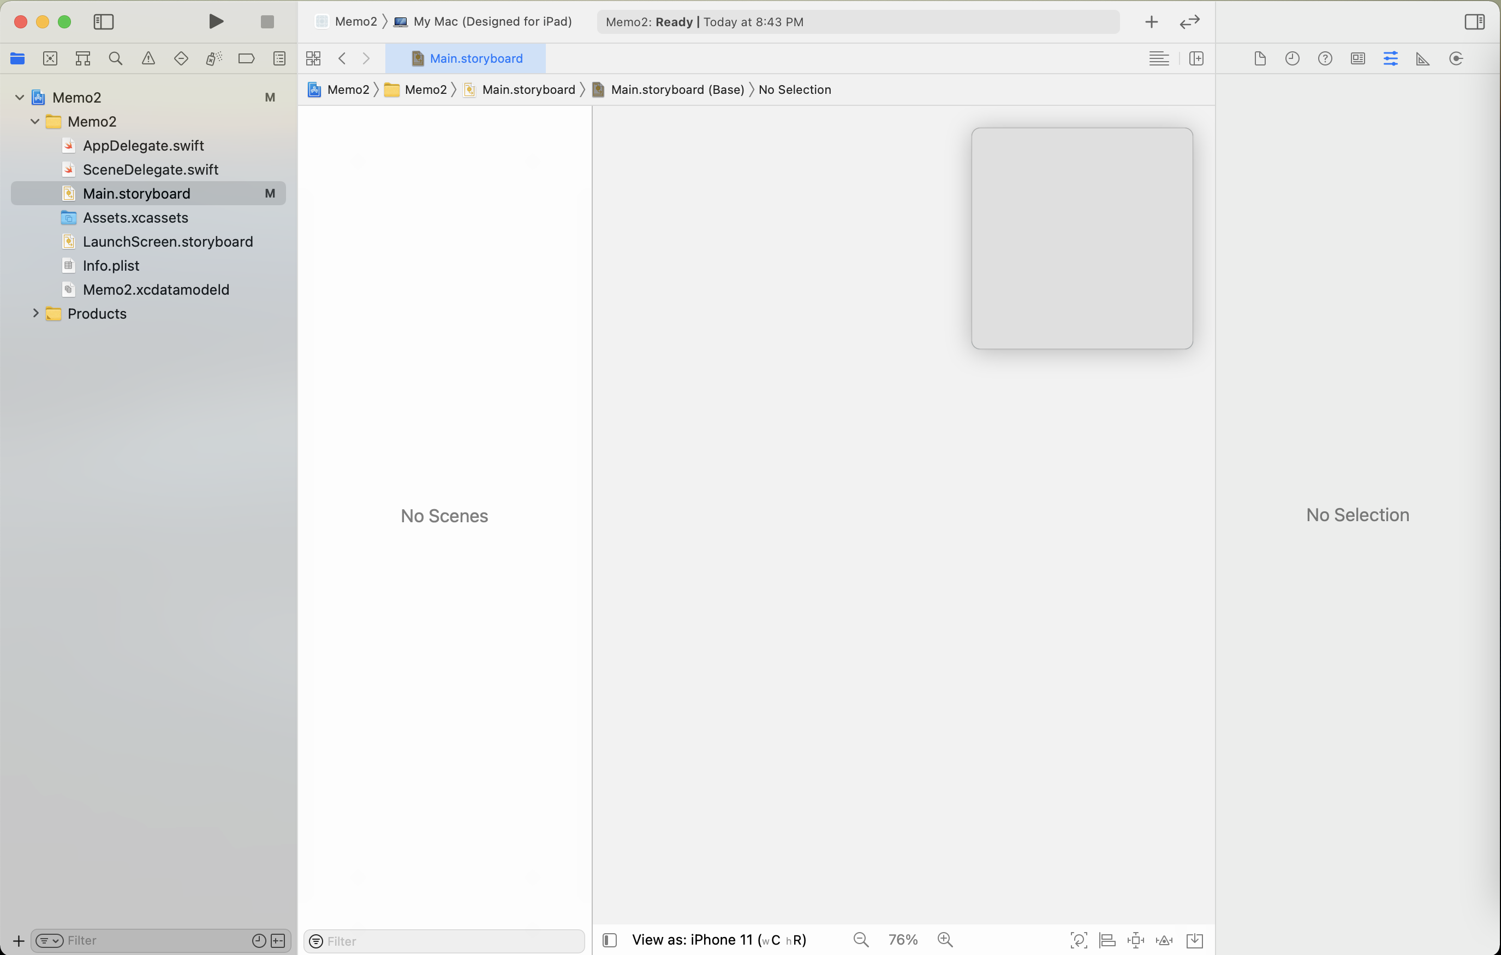Open the Quick Help inspector icon
The height and width of the screenshot is (955, 1501).
click(x=1325, y=58)
